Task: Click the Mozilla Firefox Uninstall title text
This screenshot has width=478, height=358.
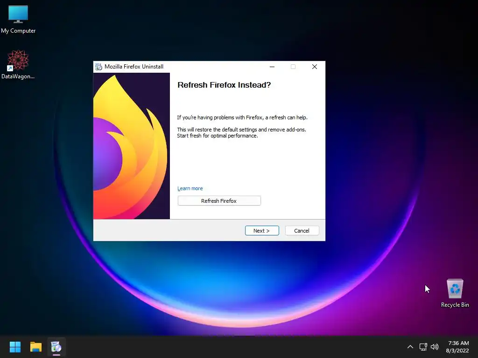Action: 134,67
